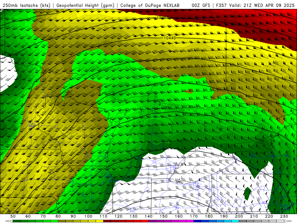
Task: Click the cyan swatch just below 200
Action: [235, 221]
